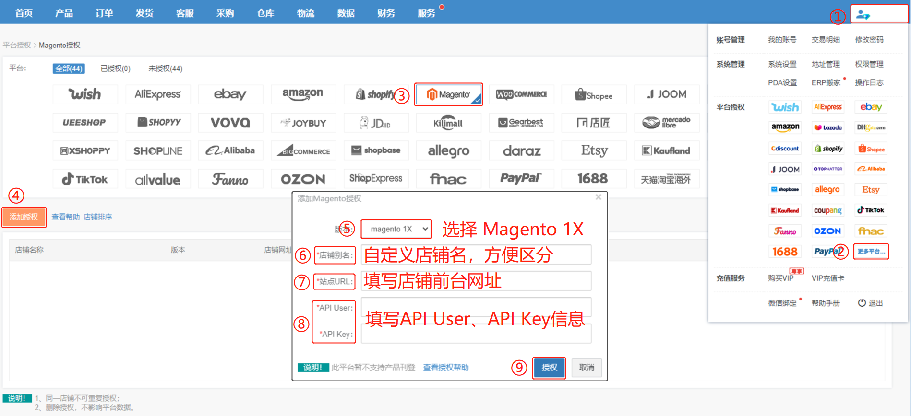
Task: Open the Gearbest platform tile
Action: [521, 123]
